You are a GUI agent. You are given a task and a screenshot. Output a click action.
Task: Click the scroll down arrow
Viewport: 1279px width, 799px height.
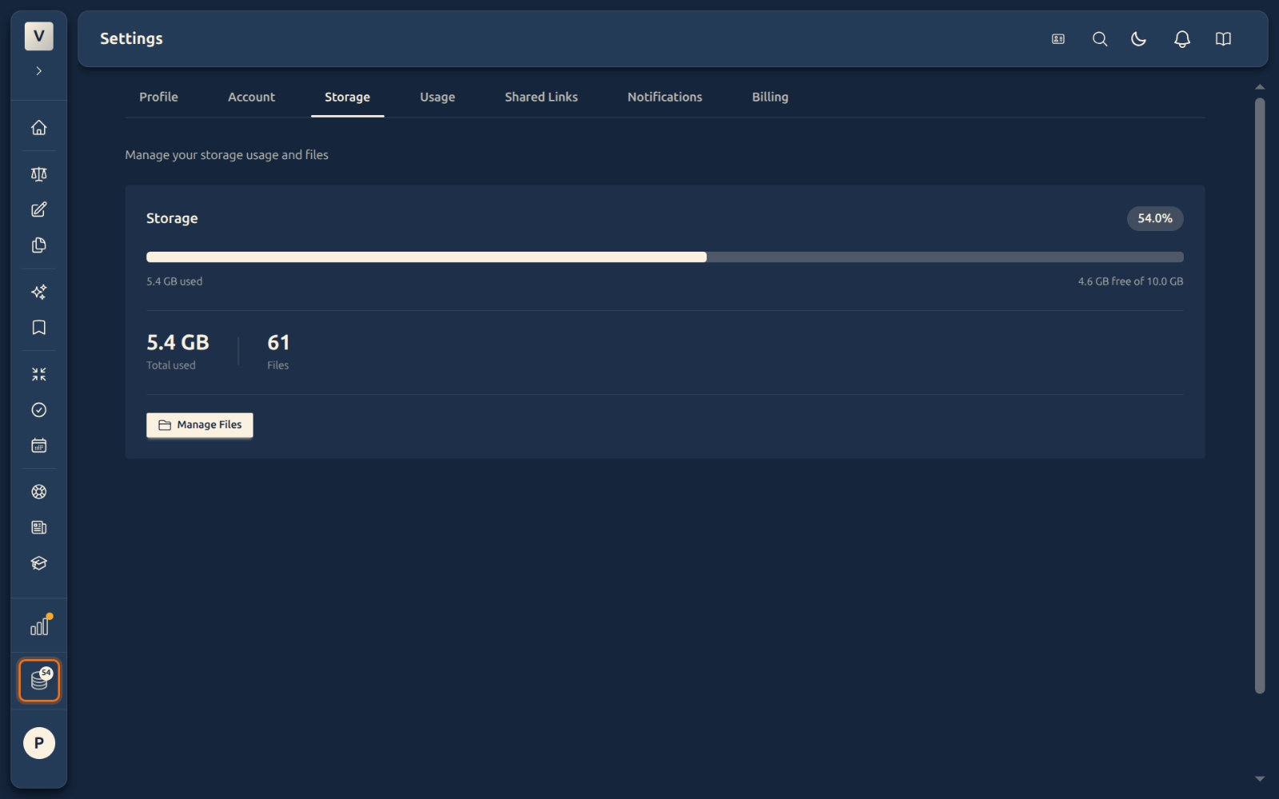(x=1260, y=778)
